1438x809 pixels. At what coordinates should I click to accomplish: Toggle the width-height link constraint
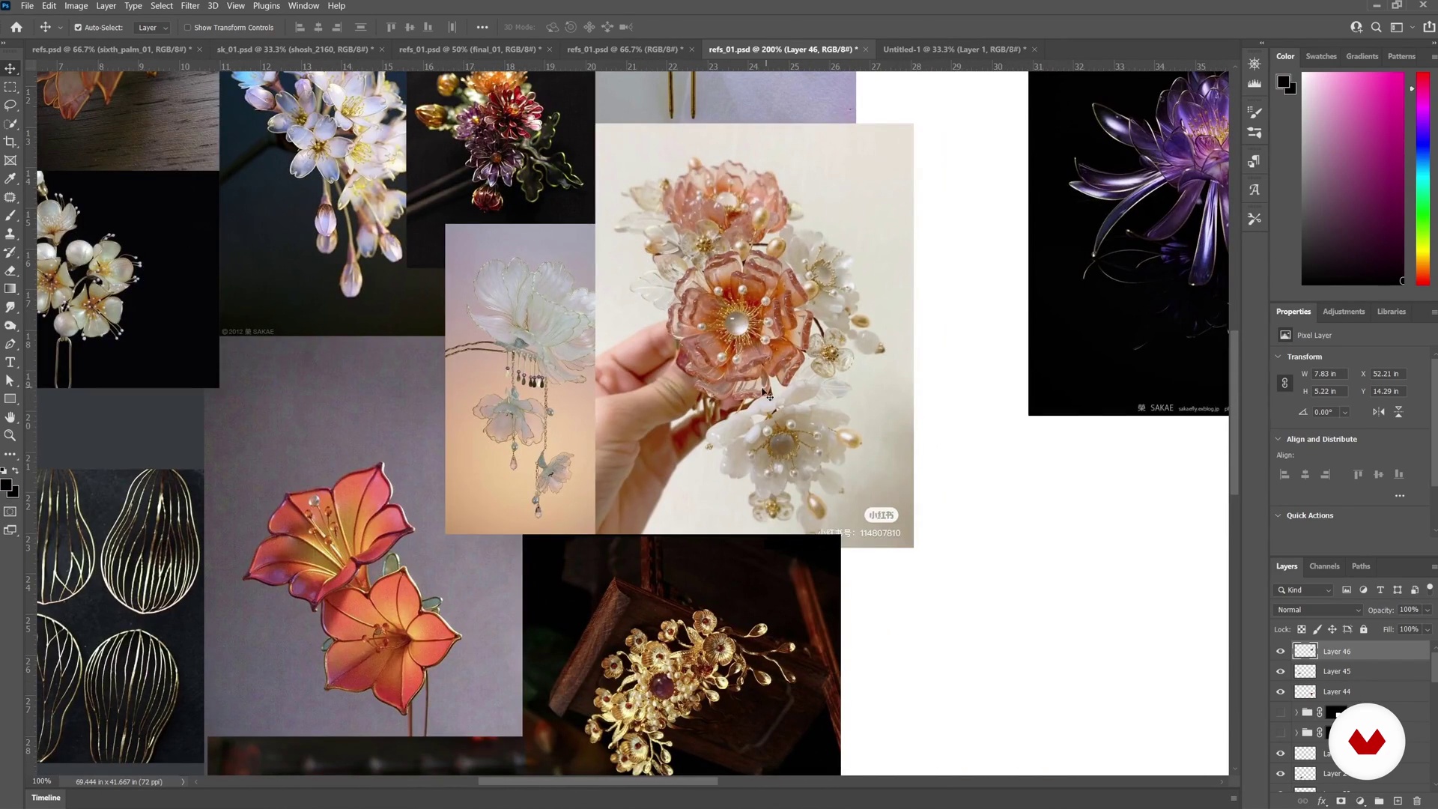[1284, 383]
